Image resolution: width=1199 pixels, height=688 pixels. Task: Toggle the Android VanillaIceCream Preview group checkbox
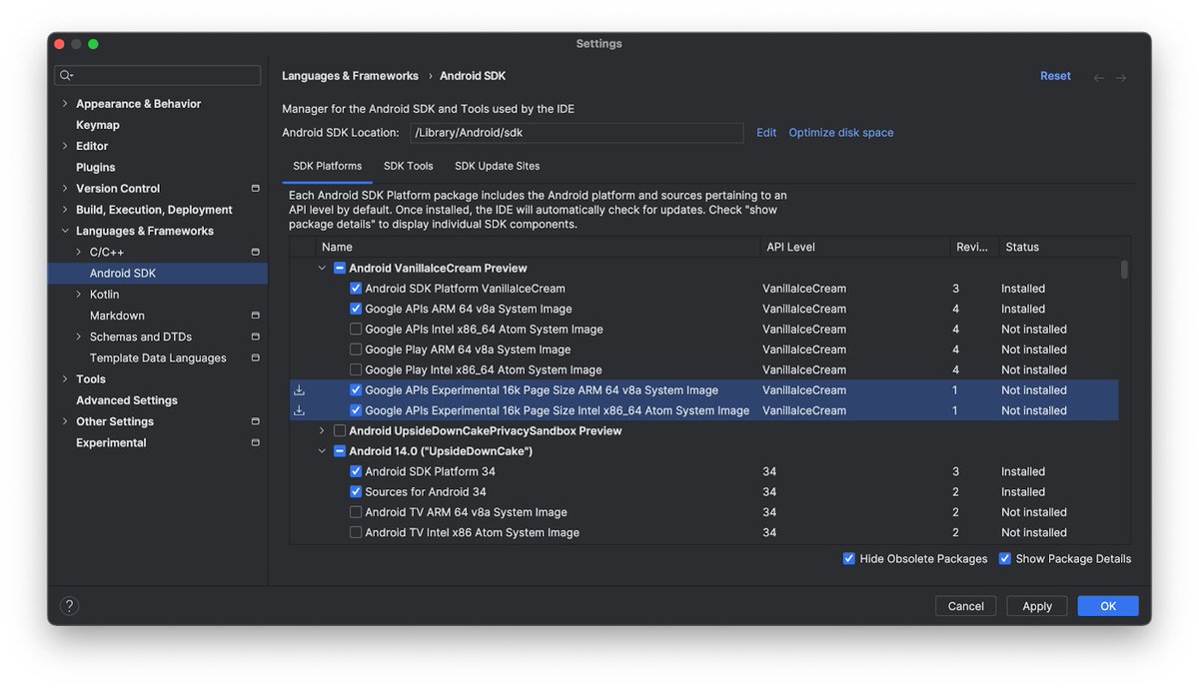(340, 268)
